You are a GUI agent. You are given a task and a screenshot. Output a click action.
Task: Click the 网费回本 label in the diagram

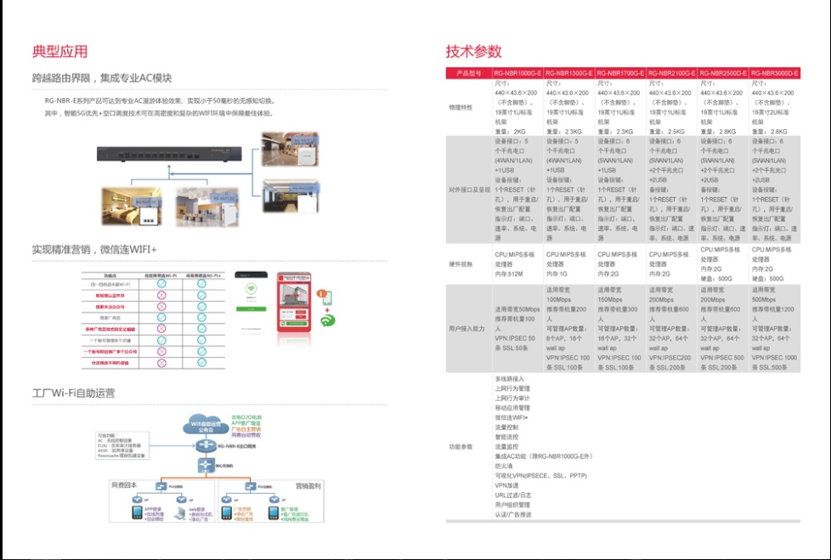(124, 484)
